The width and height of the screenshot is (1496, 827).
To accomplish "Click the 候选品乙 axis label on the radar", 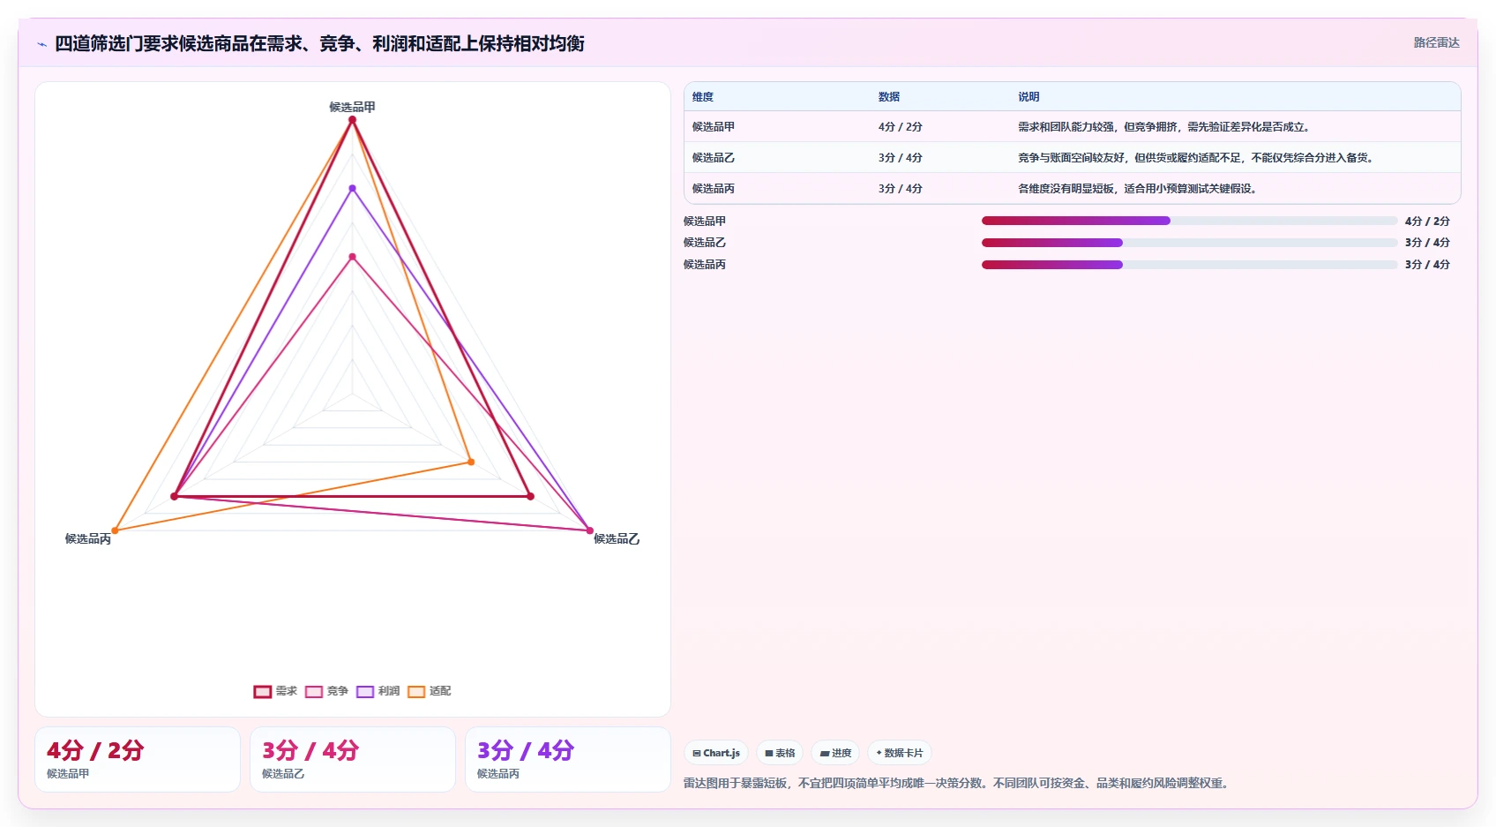I will click(x=617, y=538).
